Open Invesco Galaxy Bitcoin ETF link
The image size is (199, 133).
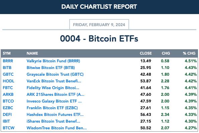pos(54,101)
